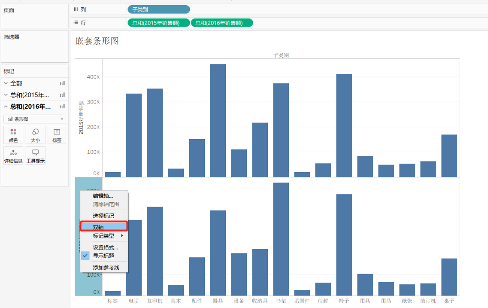
Task: Click the 系固件 category axis label
Action: pyautogui.click(x=302, y=301)
